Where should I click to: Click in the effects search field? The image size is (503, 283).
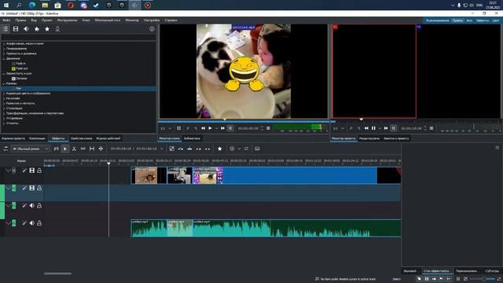coord(79,37)
